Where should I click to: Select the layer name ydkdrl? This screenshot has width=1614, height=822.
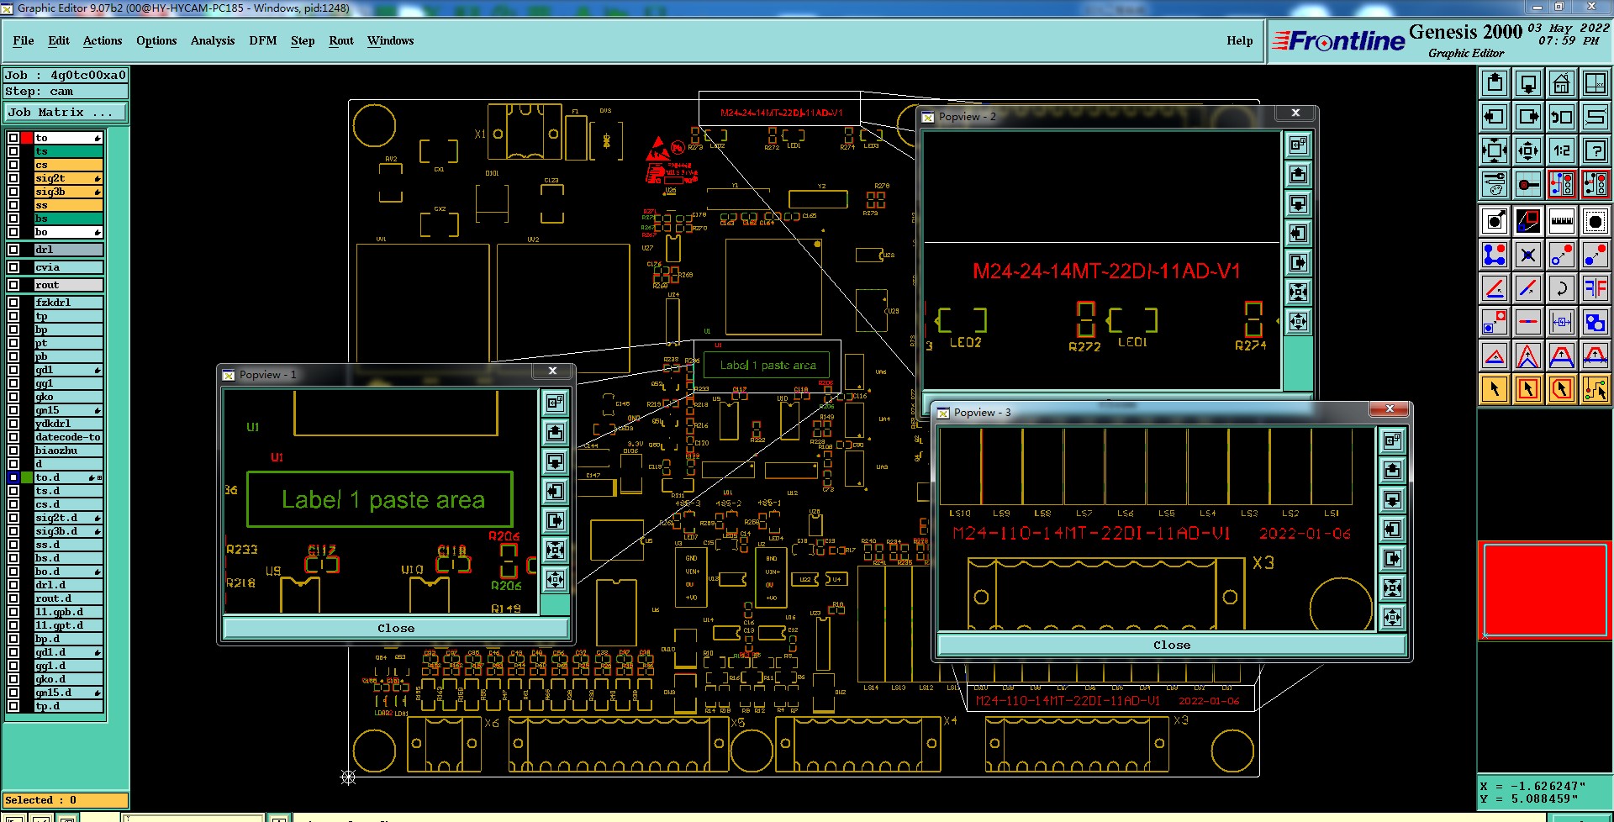(68, 424)
